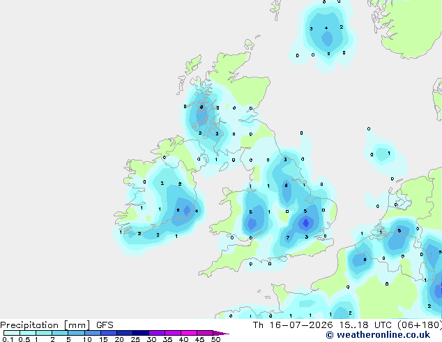This screenshot has height=342, width=442.
Task: Click the '7' rainfall value over southern England
Action: 287,237
